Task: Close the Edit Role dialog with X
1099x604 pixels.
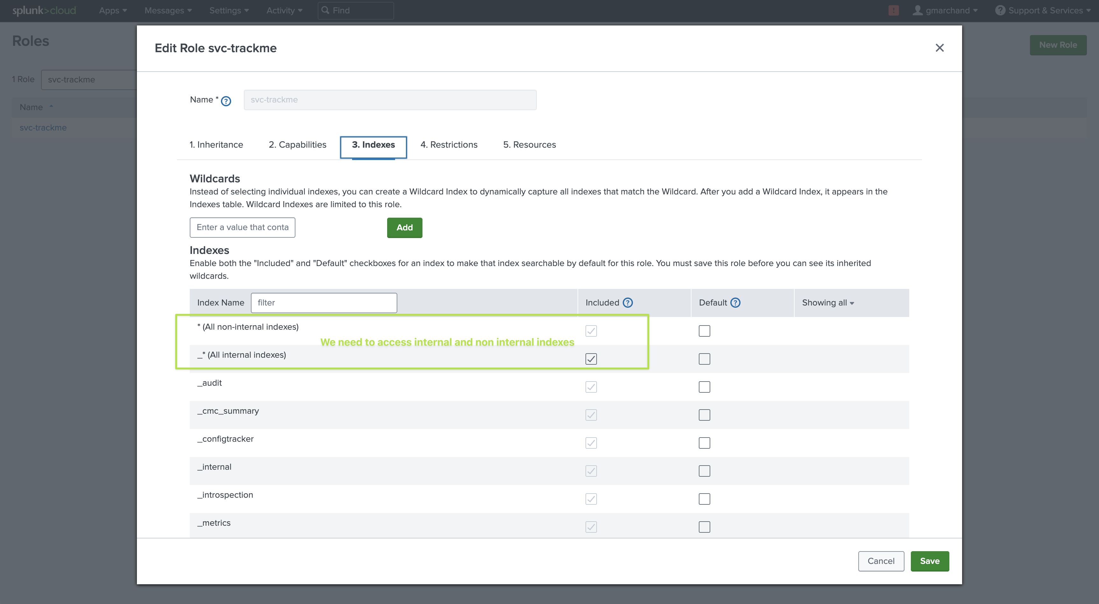Action: [x=939, y=48]
